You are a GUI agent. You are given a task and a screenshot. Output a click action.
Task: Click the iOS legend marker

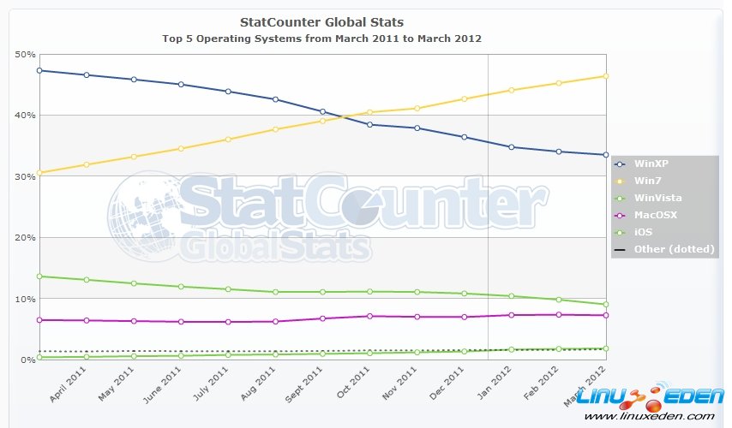click(x=623, y=232)
